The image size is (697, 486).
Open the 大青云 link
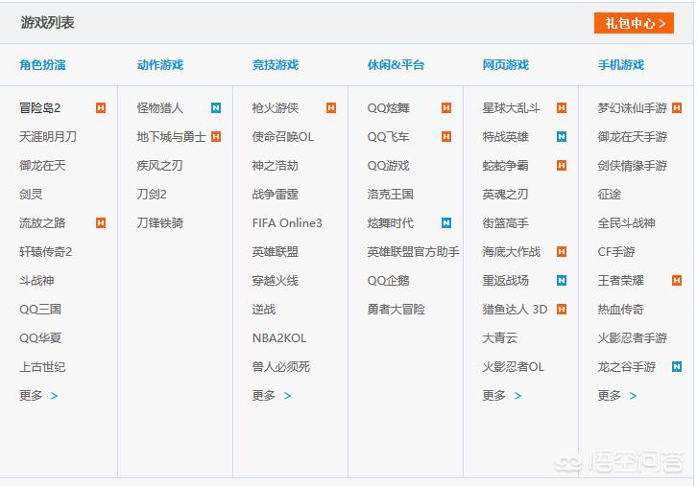tap(499, 337)
